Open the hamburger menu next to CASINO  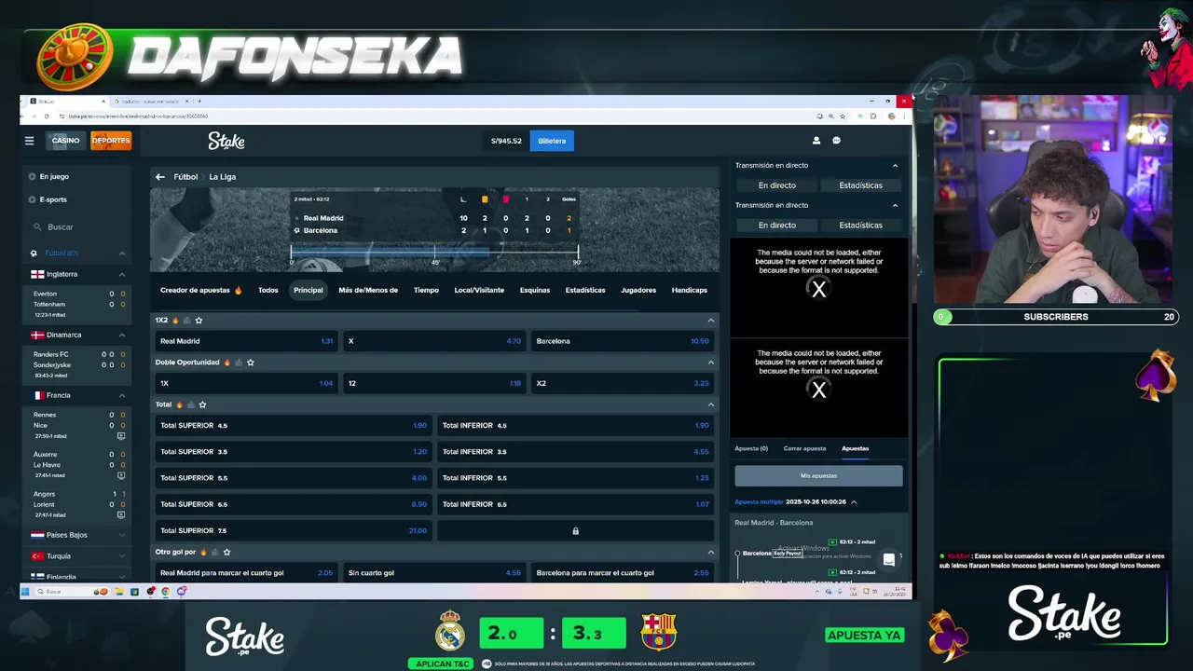click(x=29, y=141)
